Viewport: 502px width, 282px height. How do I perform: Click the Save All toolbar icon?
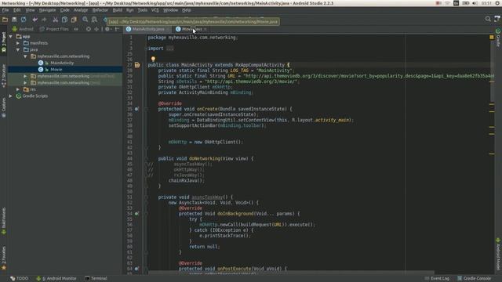click(x=14, y=20)
